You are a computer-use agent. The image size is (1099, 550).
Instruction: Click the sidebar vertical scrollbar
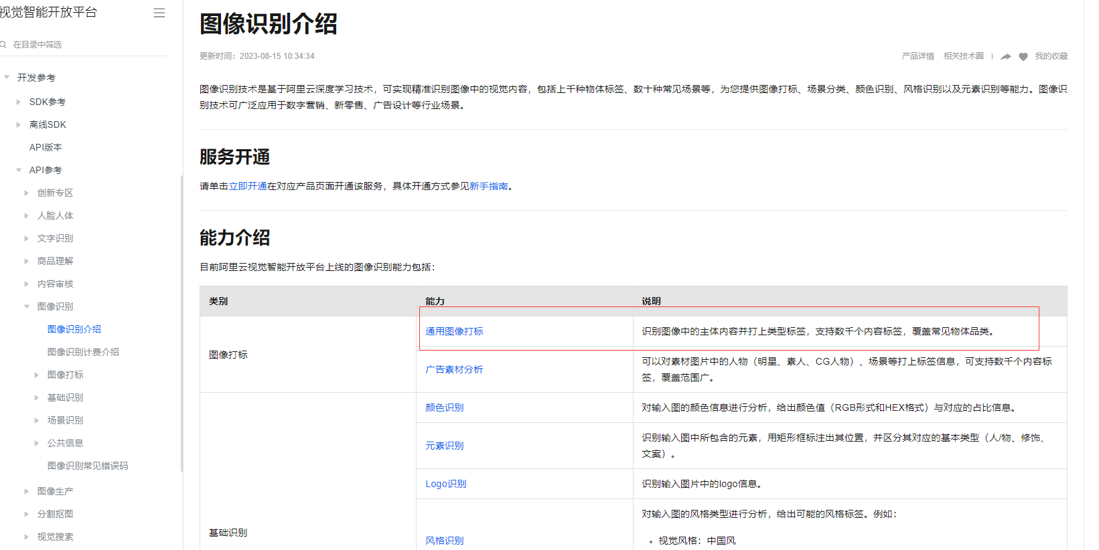181,323
